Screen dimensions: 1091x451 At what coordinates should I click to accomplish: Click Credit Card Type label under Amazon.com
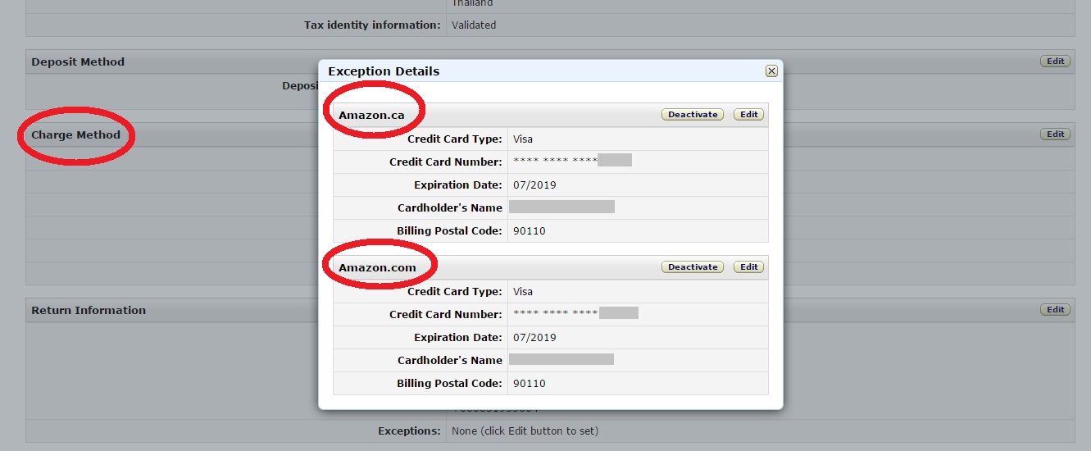pos(454,291)
